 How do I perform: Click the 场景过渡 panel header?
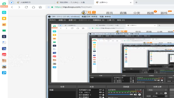157,87
